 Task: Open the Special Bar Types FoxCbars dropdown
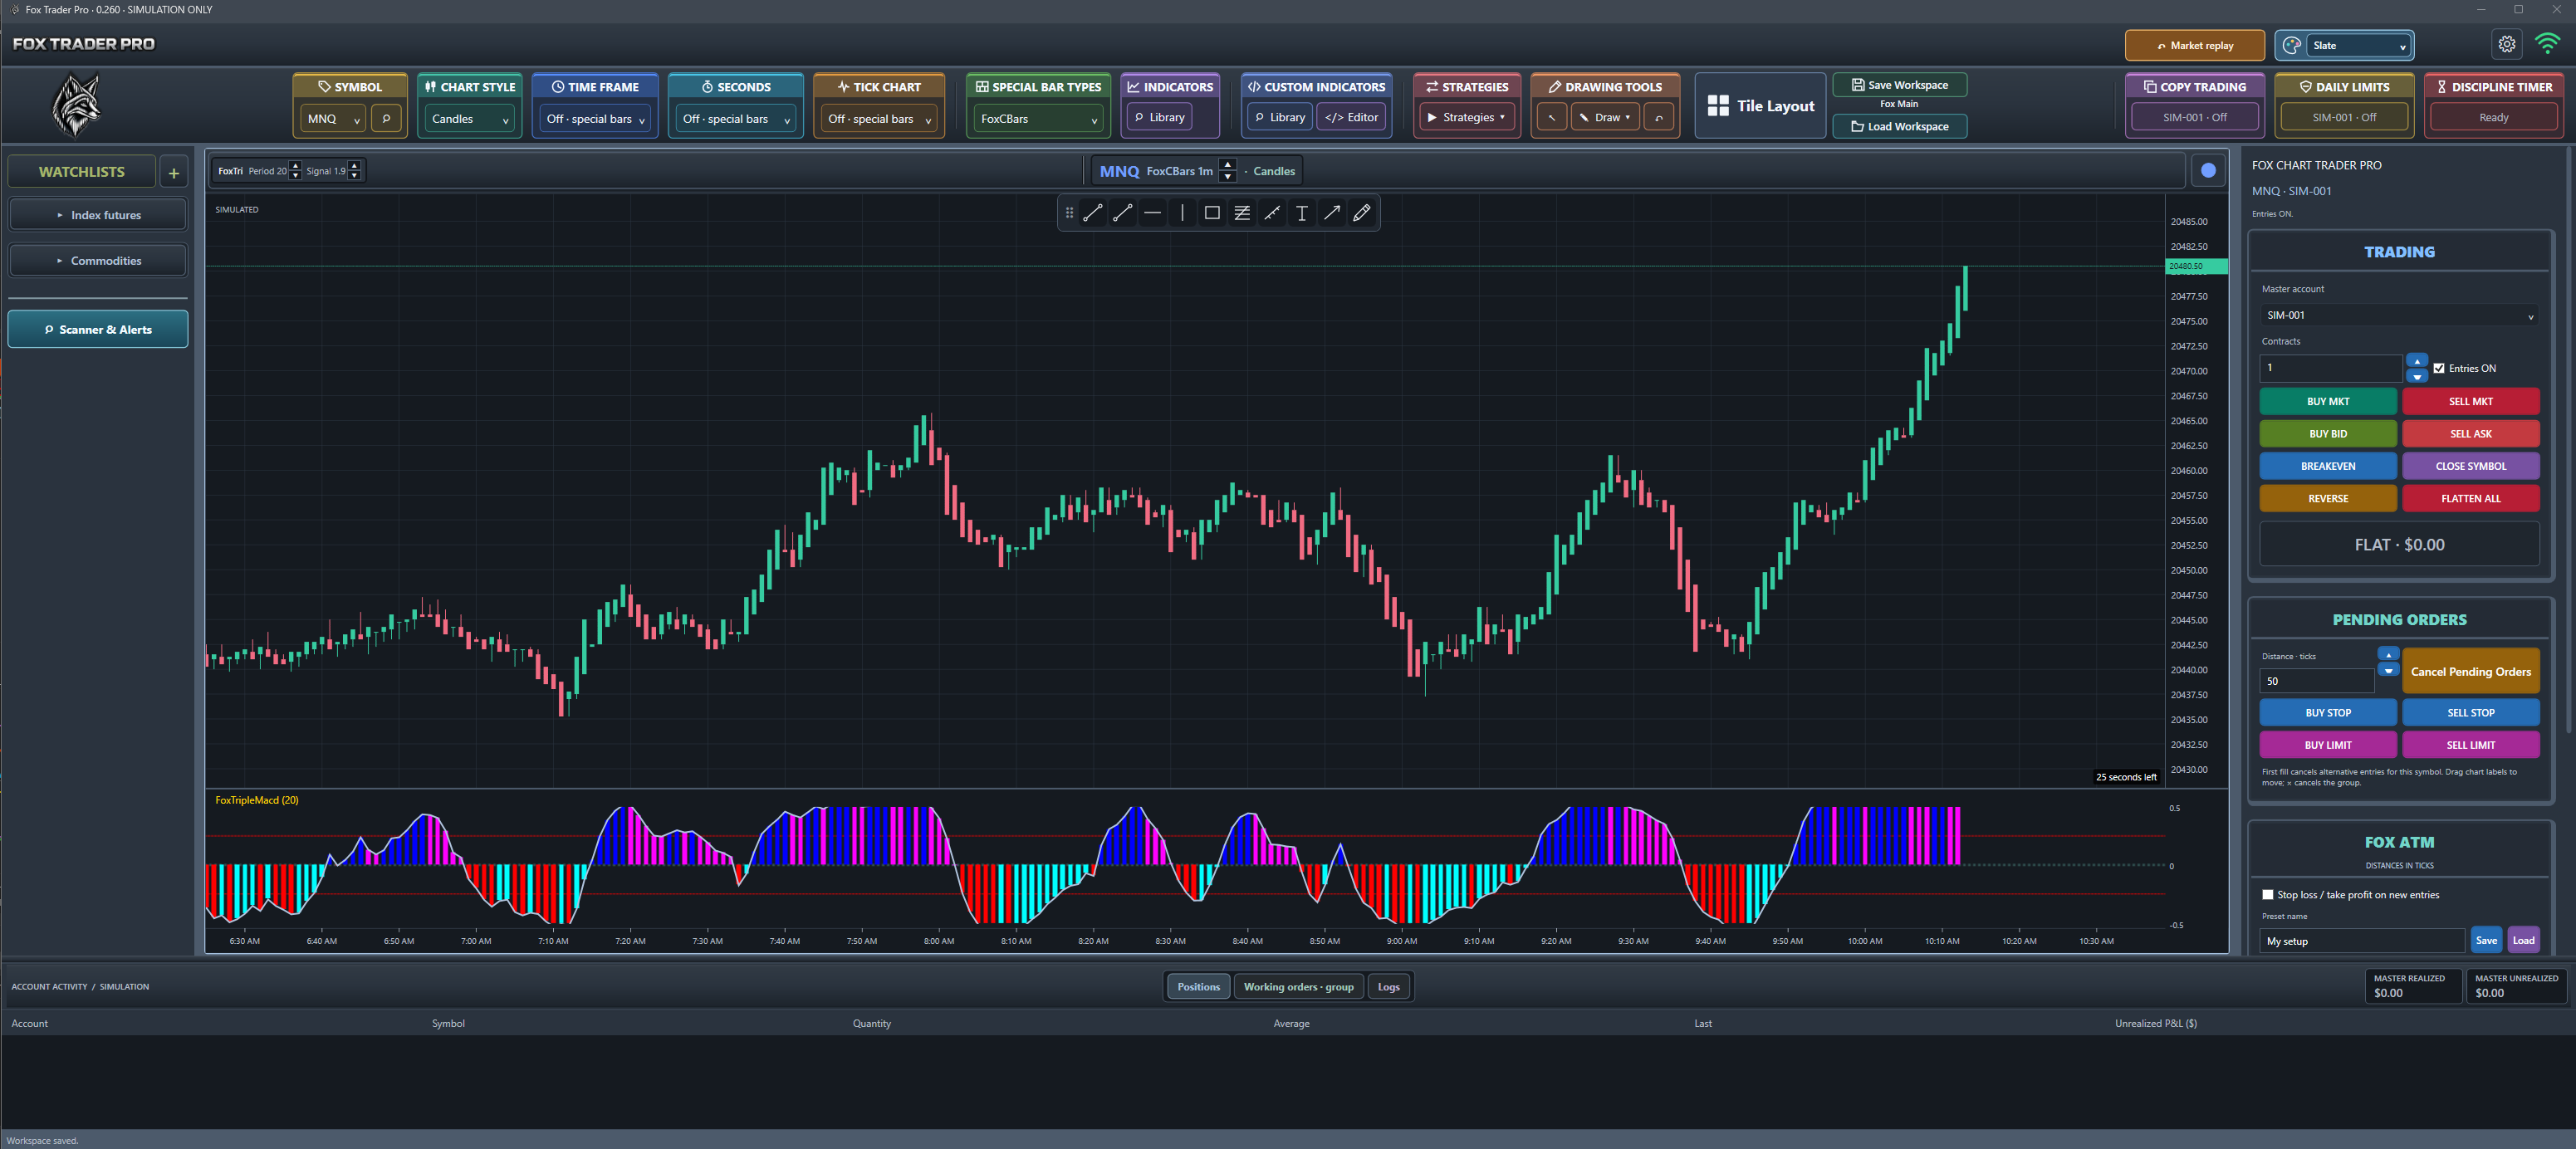pyautogui.click(x=1039, y=118)
